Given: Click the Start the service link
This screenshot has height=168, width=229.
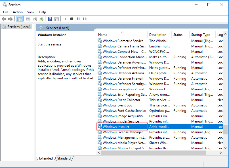Looking at the screenshot, I should point(41,44).
